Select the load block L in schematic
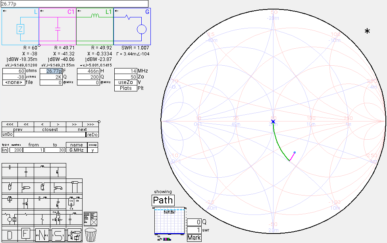Screen dimensions: 387x243 click(20, 27)
